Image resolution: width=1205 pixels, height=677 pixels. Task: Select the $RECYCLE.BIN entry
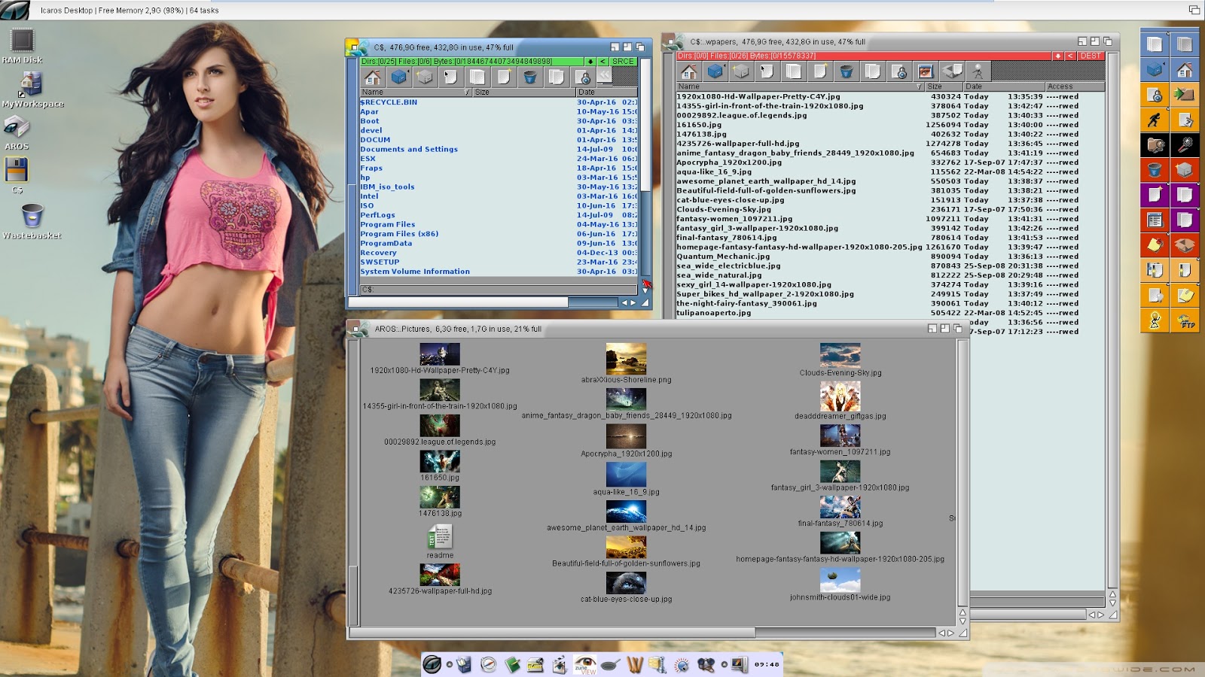(x=389, y=102)
